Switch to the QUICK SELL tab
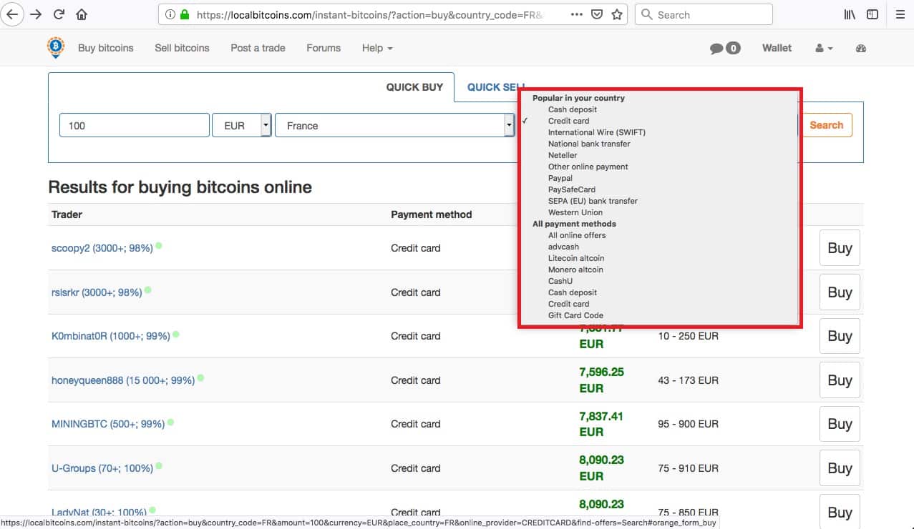This screenshot has width=914, height=529. tap(497, 87)
